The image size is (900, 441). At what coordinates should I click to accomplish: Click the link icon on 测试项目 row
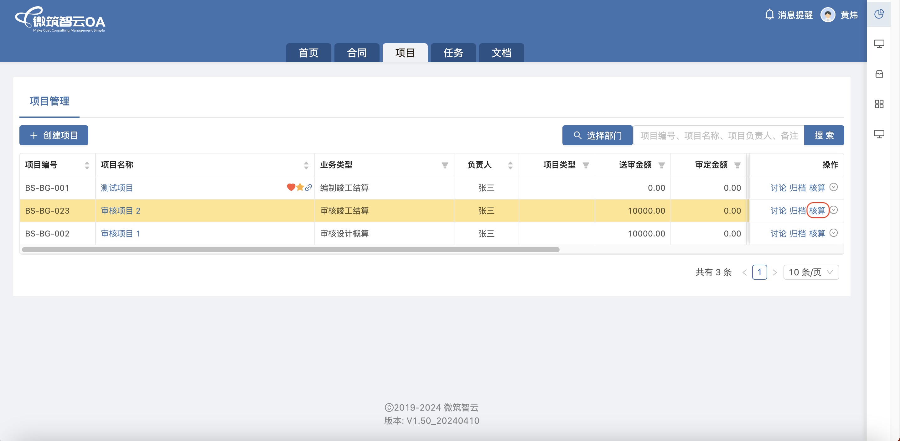(x=308, y=188)
